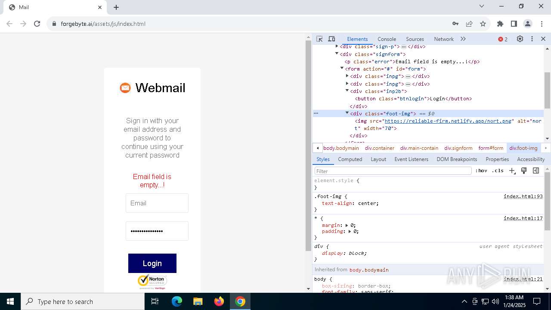Viewport: 551px width, 310px height.
Task: Open the DOM Breakpoints tab
Action: click(x=457, y=159)
